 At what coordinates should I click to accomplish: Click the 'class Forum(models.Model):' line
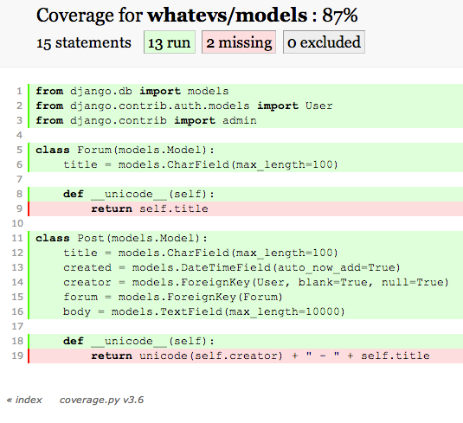(x=247, y=150)
